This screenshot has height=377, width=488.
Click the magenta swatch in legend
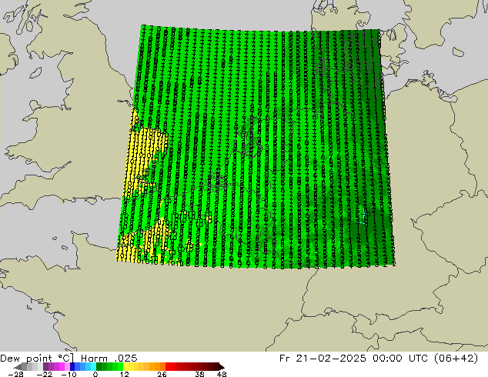point(62,366)
